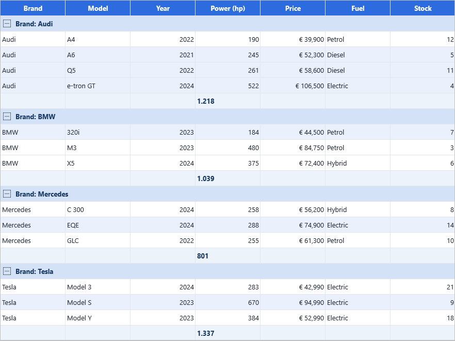Click the Diesel fuel cell in Q5 row
Viewport: 455px width, 341px height.
[x=358, y=70]
